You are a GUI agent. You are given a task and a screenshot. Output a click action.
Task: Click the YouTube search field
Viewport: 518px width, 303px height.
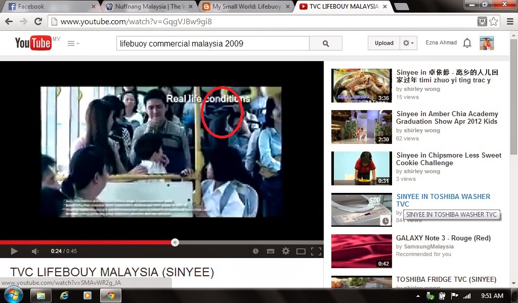click(213, 43)
